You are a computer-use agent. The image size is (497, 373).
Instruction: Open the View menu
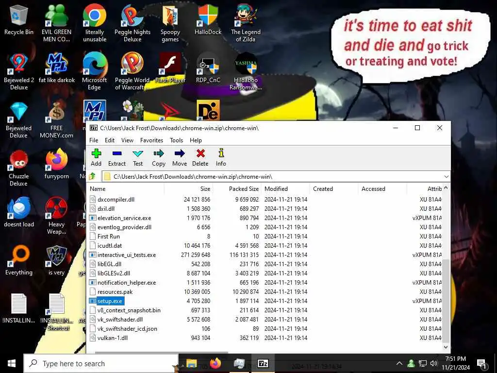click(127, 140)
